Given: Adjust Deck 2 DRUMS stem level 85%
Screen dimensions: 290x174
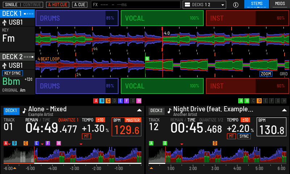Looking at the screenshot, I should pyautogui.click(x=77, y=86).
